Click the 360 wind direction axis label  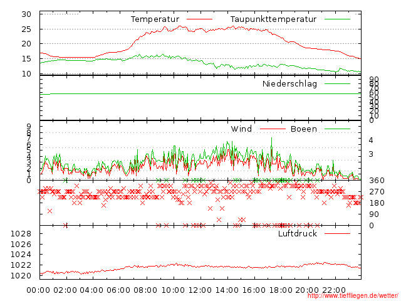click(x=377, y=181)
